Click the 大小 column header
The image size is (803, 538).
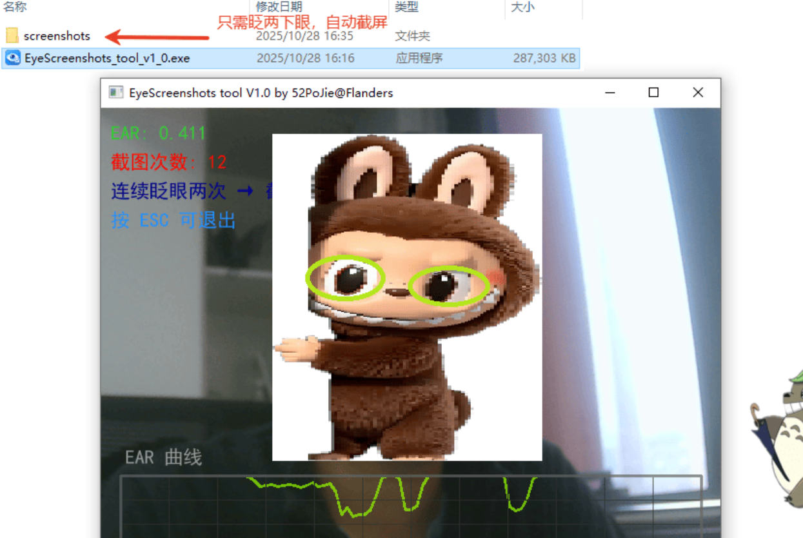point(521,7)
